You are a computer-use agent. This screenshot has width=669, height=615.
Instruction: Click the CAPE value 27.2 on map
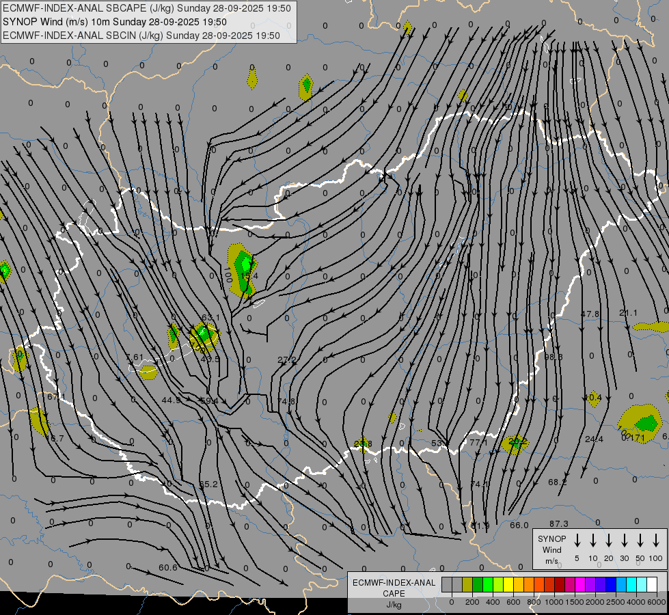(287, 360)
